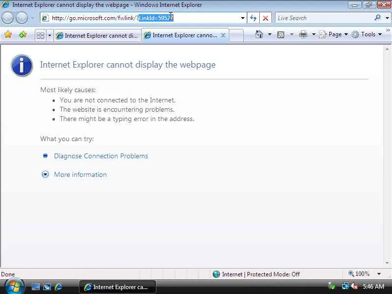Click the green check tray icon
Image resolution: width=392 pixels, height=294 pixels.
(332, 286)
